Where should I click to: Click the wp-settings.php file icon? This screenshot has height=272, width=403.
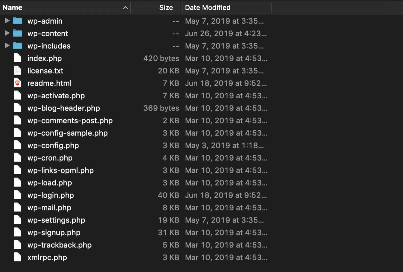(17, 220)
